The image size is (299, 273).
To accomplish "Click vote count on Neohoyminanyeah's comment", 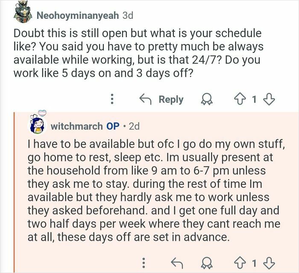I will coord(254,99).
